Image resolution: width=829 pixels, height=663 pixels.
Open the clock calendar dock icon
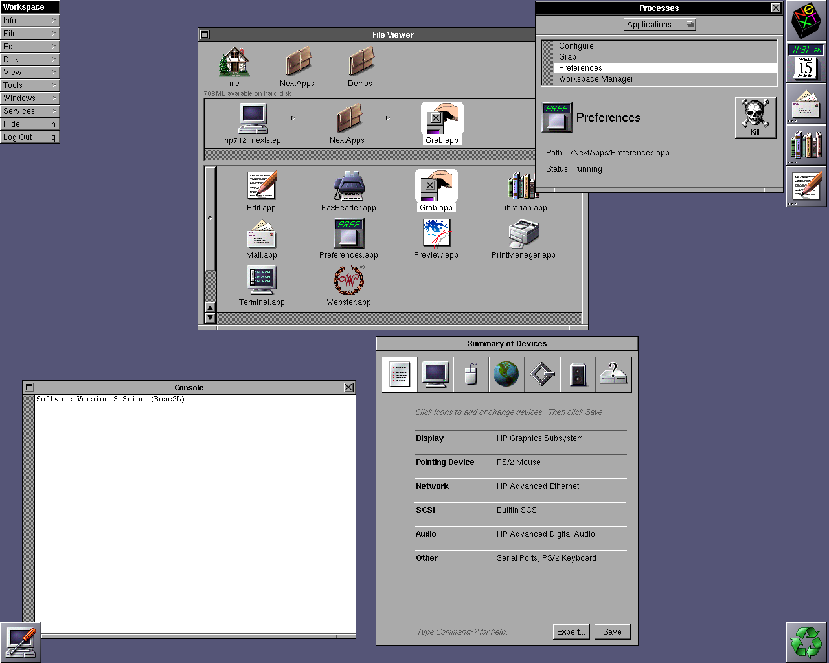coord(806,62)
